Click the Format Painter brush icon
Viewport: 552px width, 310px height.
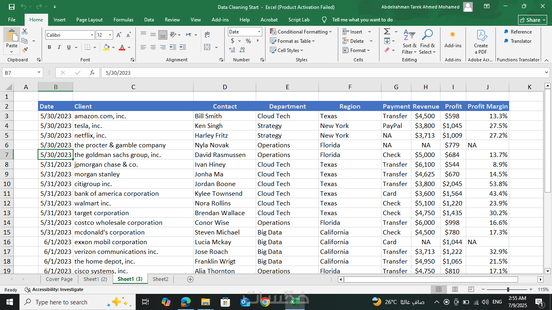(25, 50)
